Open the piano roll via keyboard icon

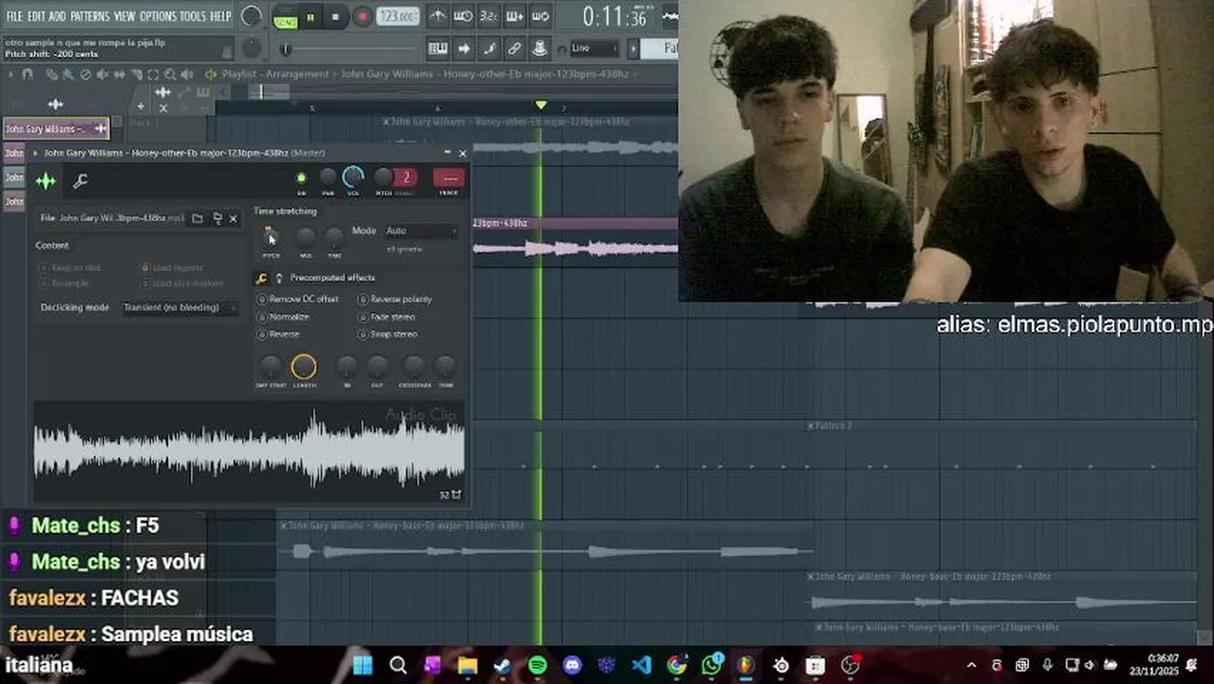click(437, 48)
